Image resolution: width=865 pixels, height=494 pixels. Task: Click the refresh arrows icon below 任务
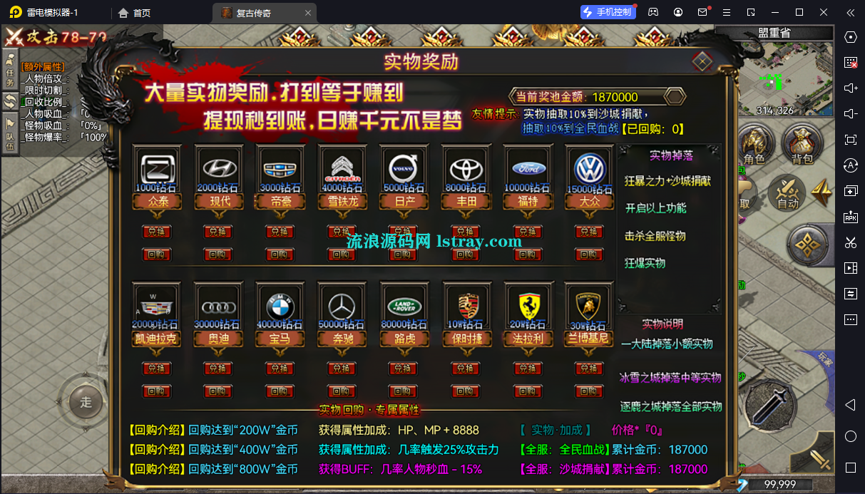point(10,102)
